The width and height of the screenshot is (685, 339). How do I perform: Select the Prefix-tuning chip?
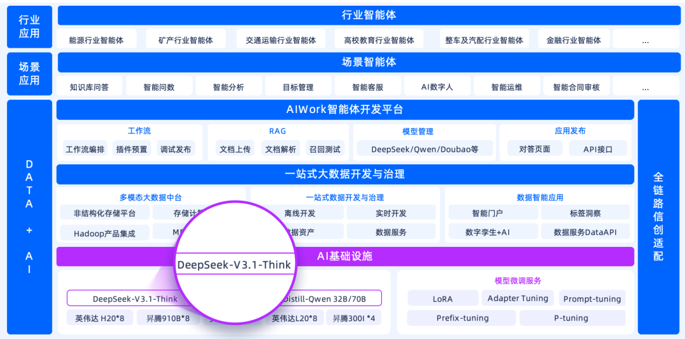point(462,318)
